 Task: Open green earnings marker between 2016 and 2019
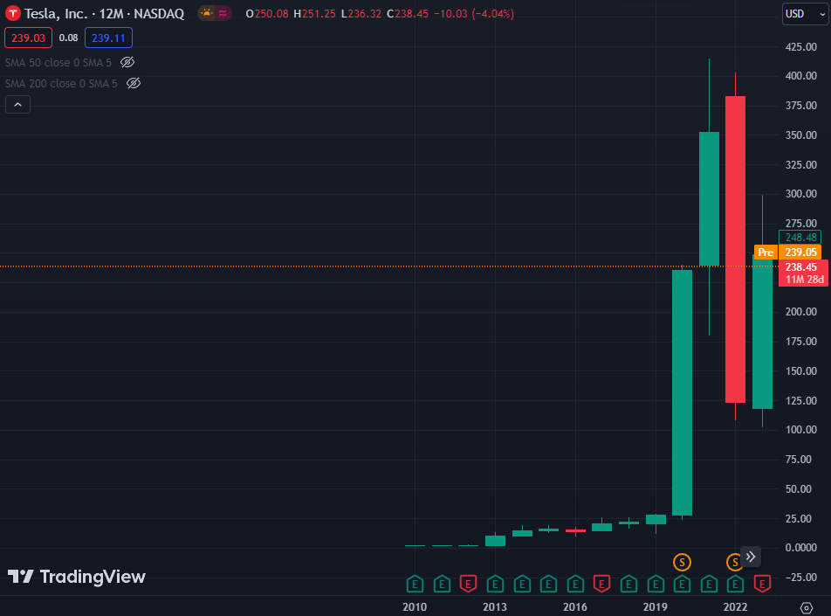[628, 585]
